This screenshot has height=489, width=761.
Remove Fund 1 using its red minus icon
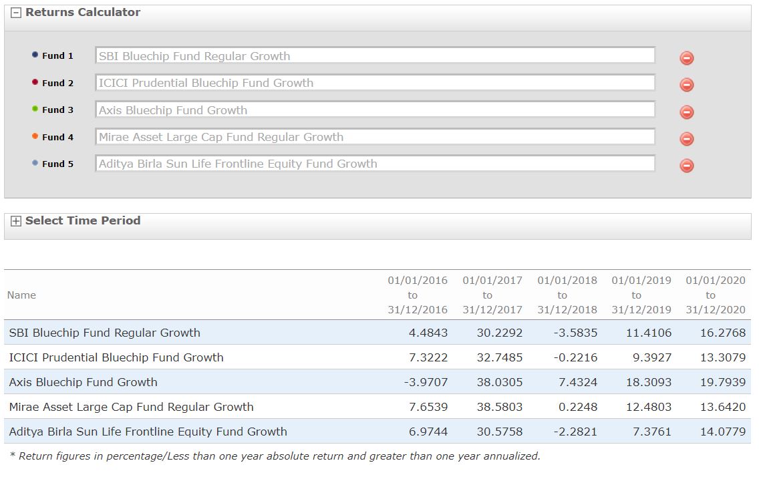pyautogui.click(x=686, y=58)
